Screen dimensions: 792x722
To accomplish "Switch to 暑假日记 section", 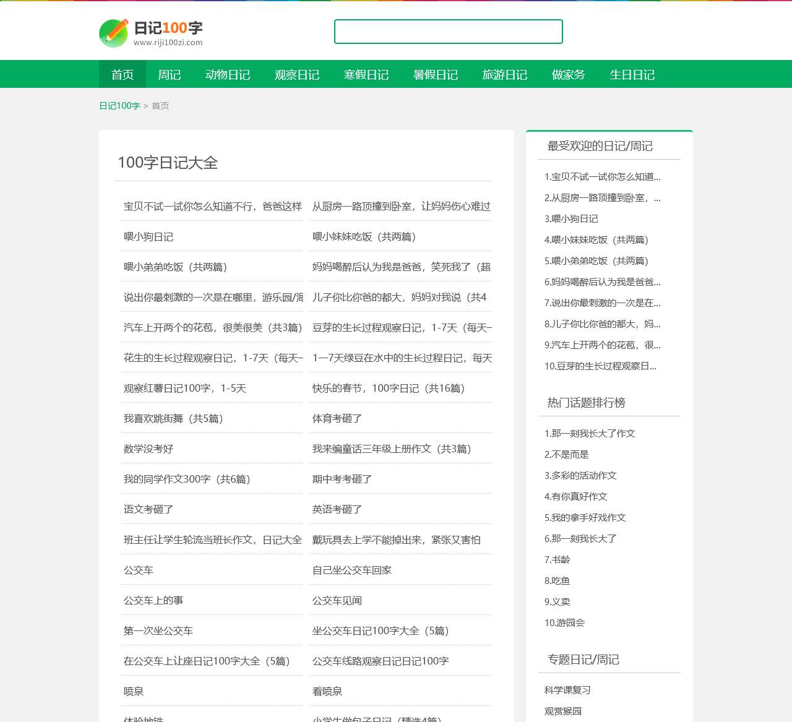I will pos(436,74).
